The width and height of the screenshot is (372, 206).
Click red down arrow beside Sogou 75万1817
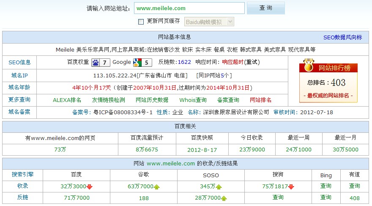[291, 187]
